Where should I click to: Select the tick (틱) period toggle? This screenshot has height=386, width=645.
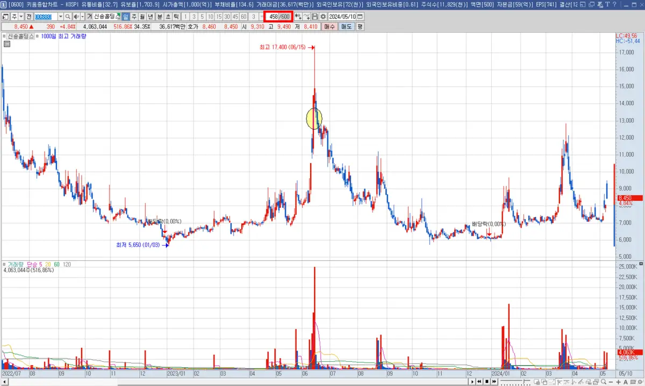coord(176,17)
